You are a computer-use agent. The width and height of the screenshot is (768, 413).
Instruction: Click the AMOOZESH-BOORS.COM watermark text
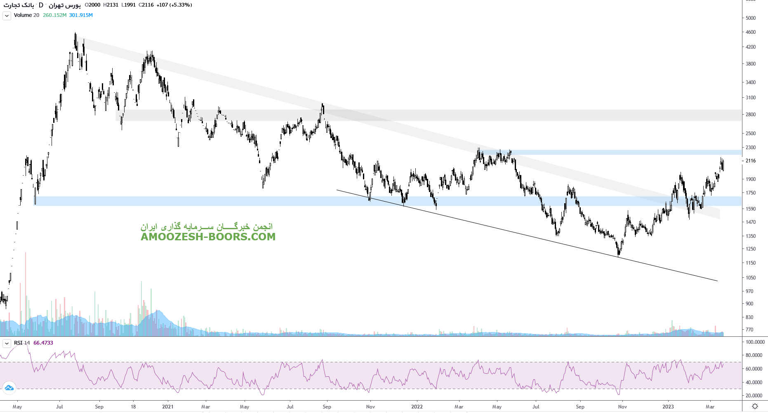pos(208,237)
